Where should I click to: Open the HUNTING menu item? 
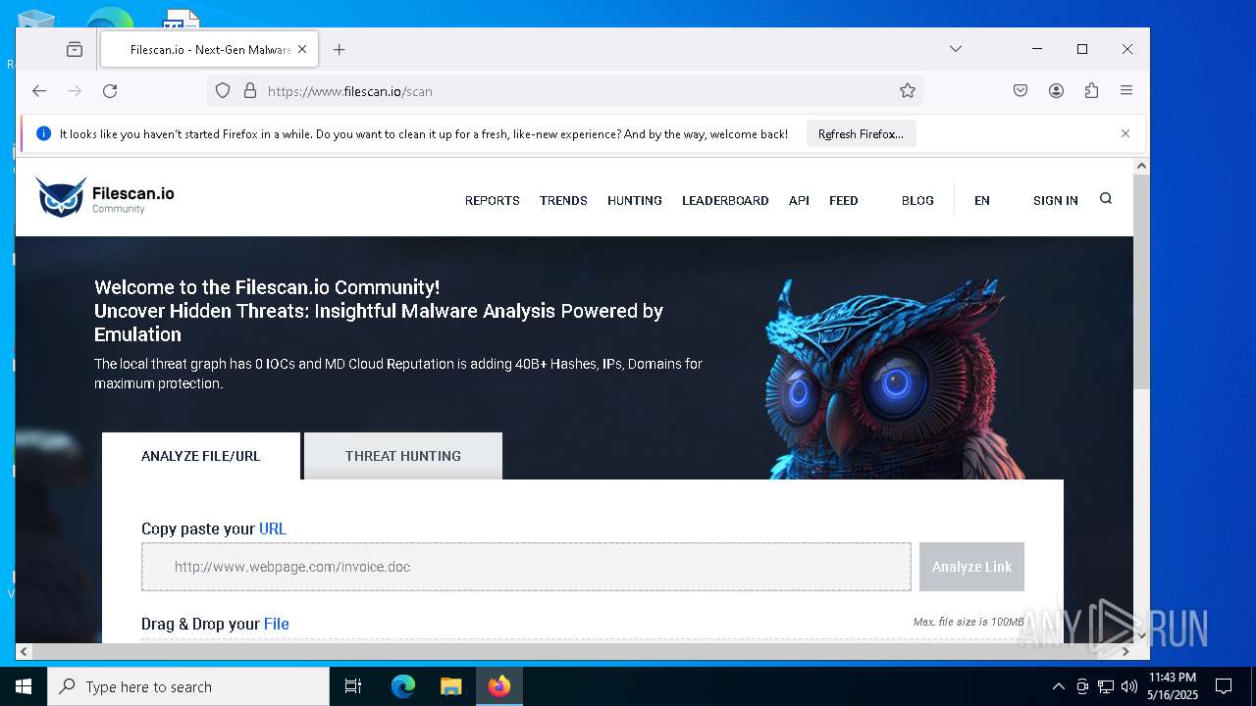(x=635, y=200)
